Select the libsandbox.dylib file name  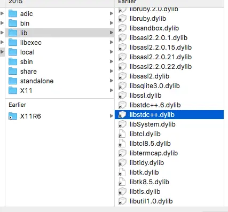pyautogui.click(x=154, y=28)
